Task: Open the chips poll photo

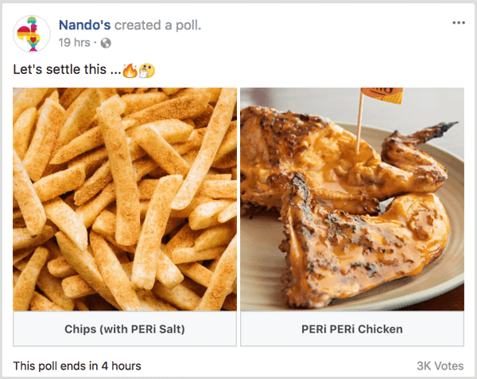Action: click(x=125, y=199)
